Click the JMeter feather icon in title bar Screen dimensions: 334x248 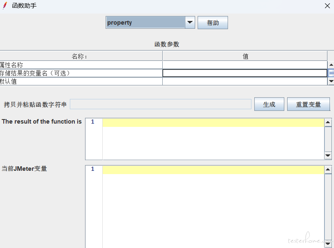coord(5,6)
